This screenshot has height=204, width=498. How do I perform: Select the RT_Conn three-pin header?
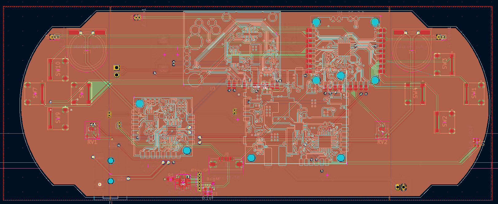click(x=441, y=37)
